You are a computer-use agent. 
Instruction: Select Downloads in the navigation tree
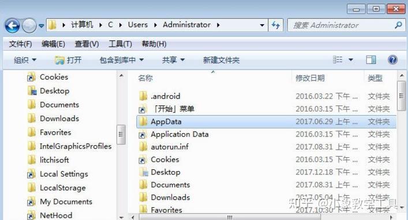(59, 118)
